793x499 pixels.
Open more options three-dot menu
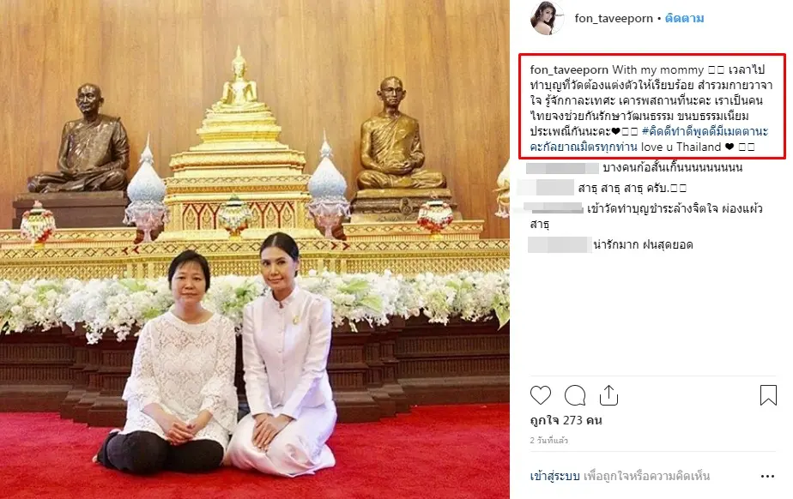tap(767, 476)
